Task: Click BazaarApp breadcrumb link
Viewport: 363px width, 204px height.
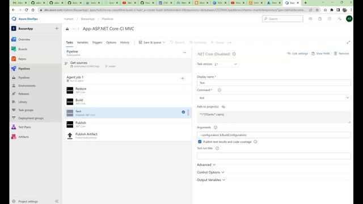Action: 88,19
